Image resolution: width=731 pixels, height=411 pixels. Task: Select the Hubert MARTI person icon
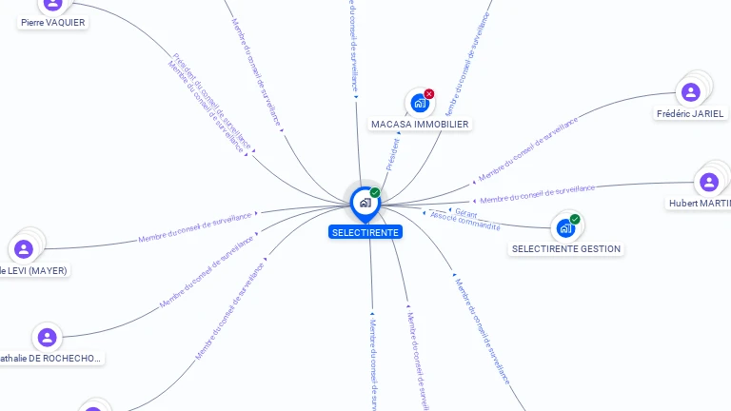[708, 183]
